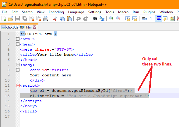
Task: Toggle word wrap toolbar button
Action: coord(144,18)
